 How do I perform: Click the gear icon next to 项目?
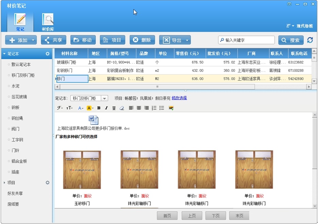point(48,183)
